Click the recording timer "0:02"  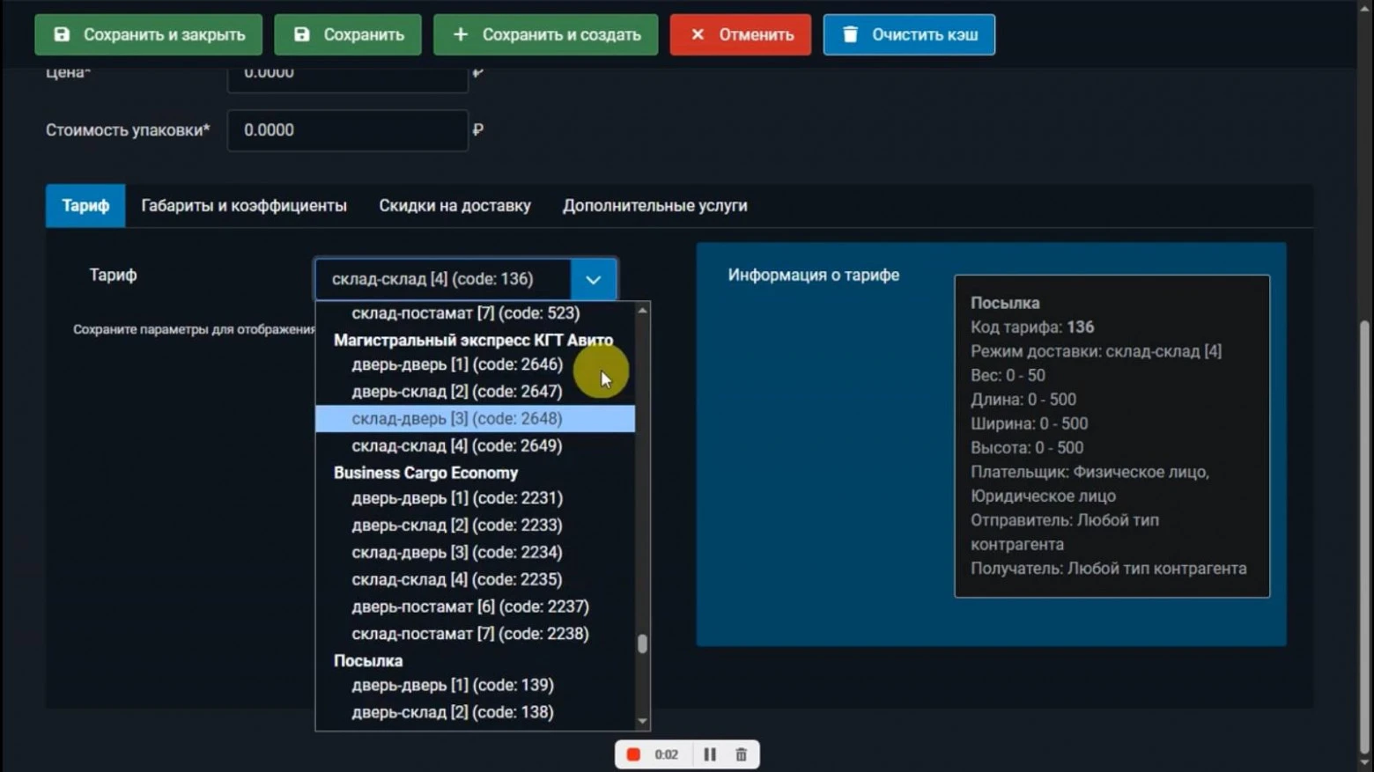pos(667,754)
